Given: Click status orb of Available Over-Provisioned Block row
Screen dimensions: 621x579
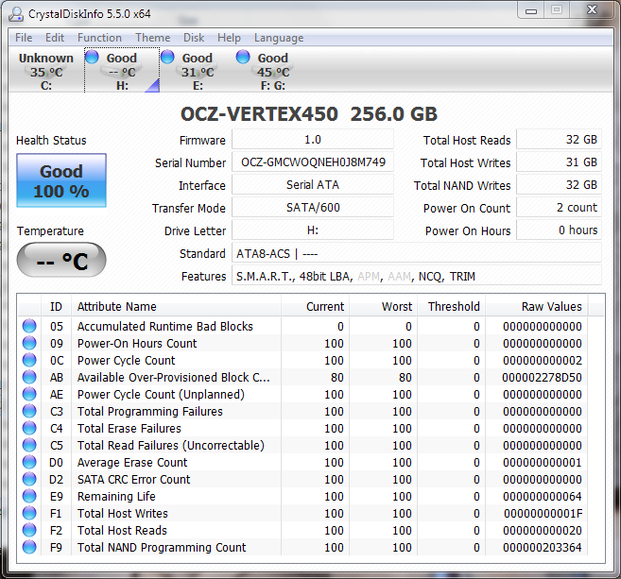Looking at the screenshot, I should 29,377.
